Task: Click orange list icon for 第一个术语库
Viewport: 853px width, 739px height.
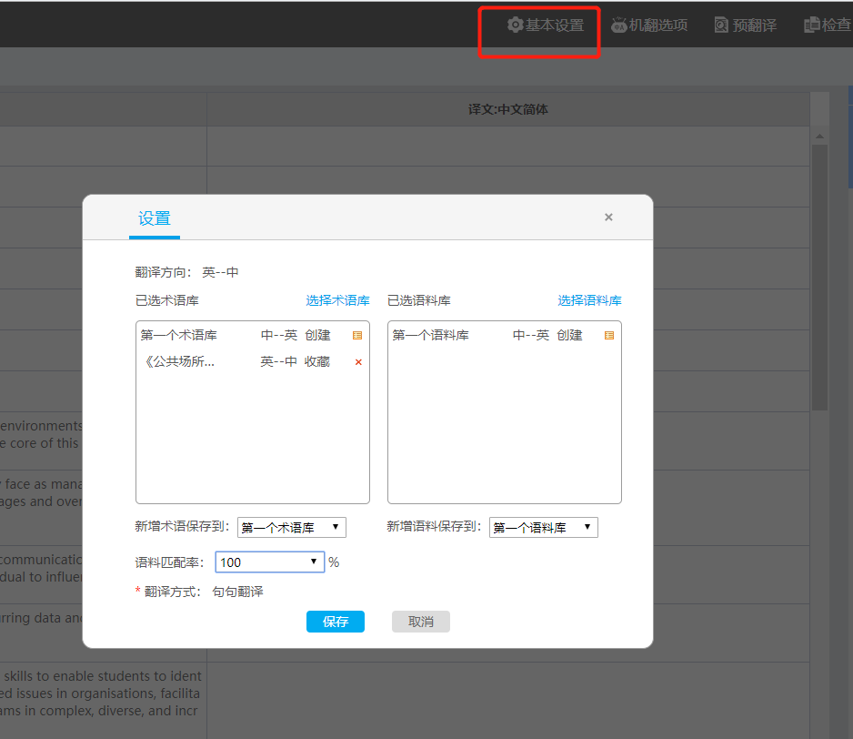Action: point(357,336)
